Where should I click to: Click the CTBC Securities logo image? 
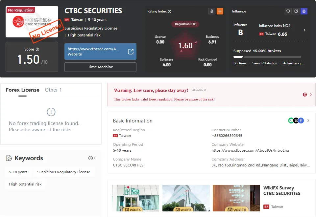32,22
